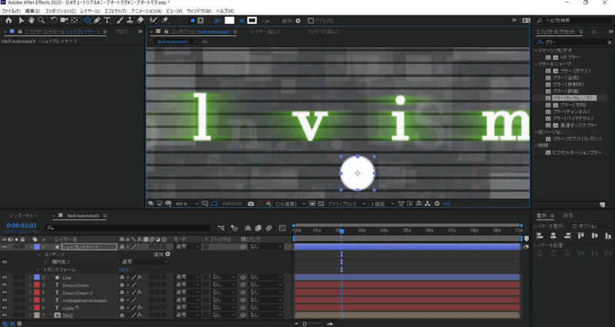Enable the ベジェパス checkbox

click(x=311, y=21)
